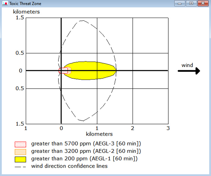Click the horizontal axis 'kilometers' label
This screenshot has width=211, height=176.
click(99, 134)
